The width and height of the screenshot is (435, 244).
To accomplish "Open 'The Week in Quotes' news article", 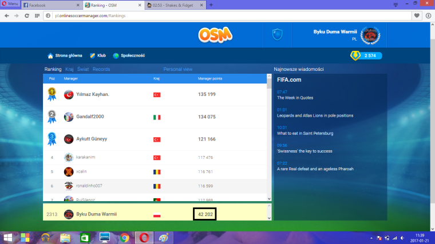I will pyautogui.click(x=296, y=98).
